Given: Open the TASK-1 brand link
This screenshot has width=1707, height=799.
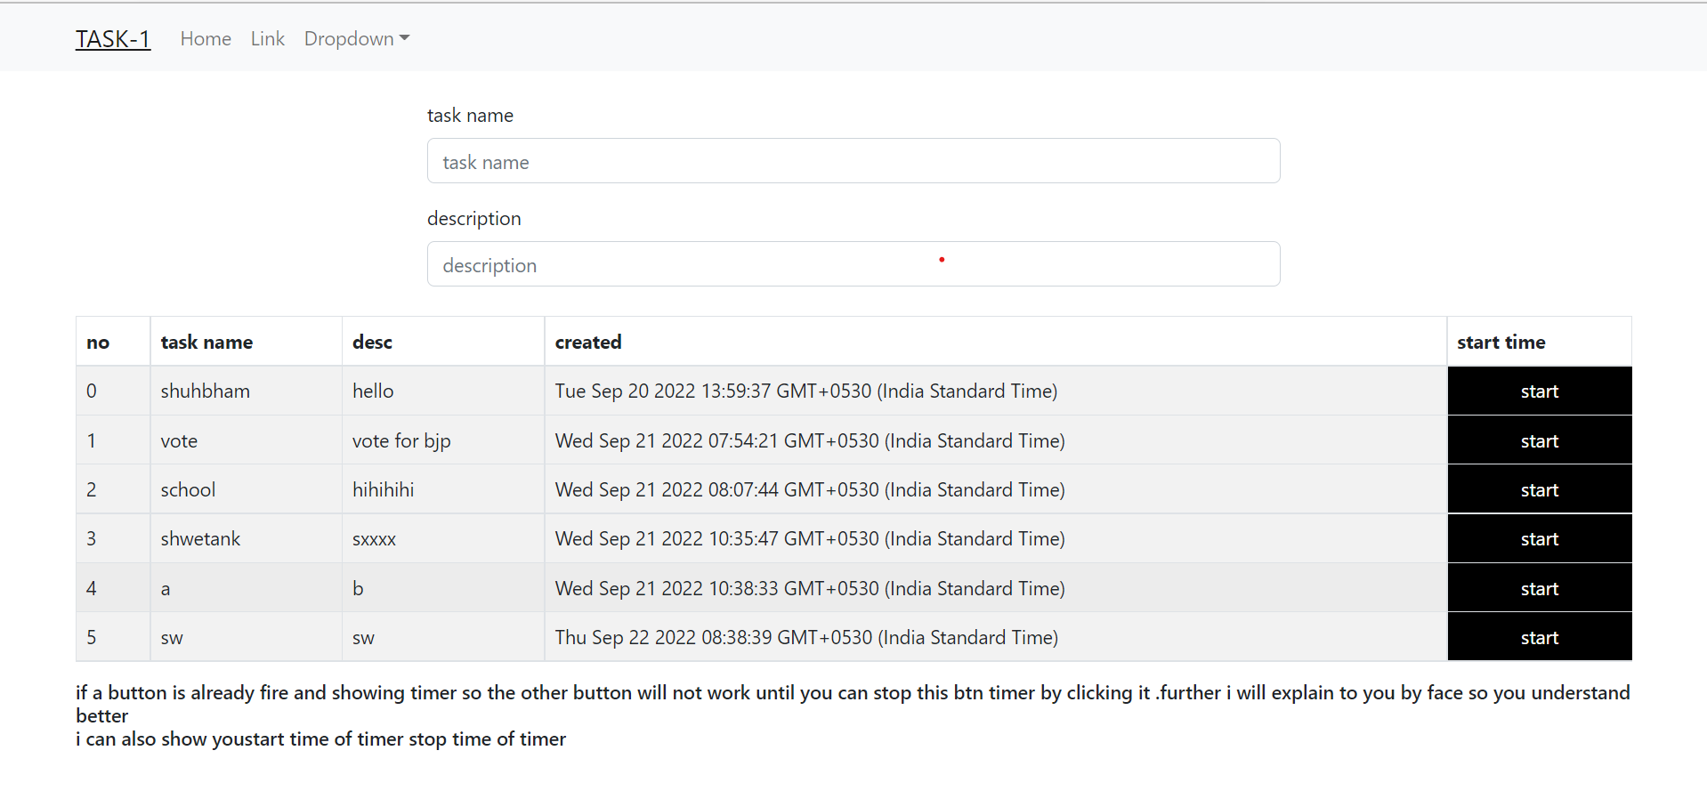Looking at the screenshot, I should coord(112,38).
